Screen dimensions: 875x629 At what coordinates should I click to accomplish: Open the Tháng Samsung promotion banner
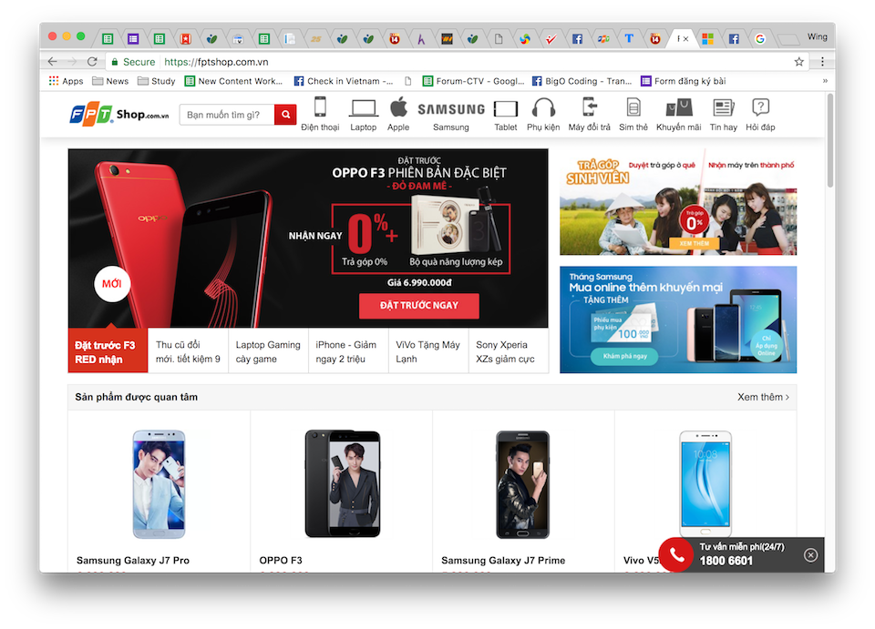tap(678, 320)
